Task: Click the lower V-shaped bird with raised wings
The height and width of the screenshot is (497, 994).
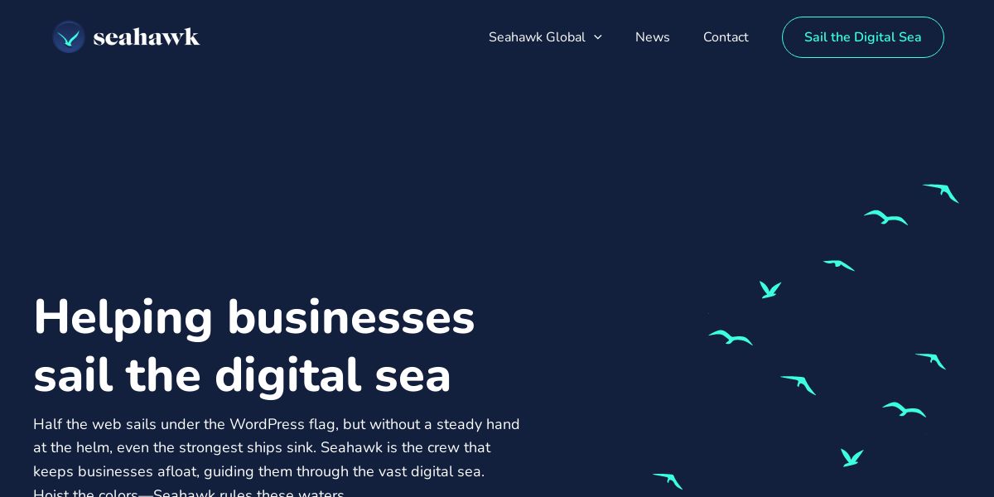Action: click(852, 457)
